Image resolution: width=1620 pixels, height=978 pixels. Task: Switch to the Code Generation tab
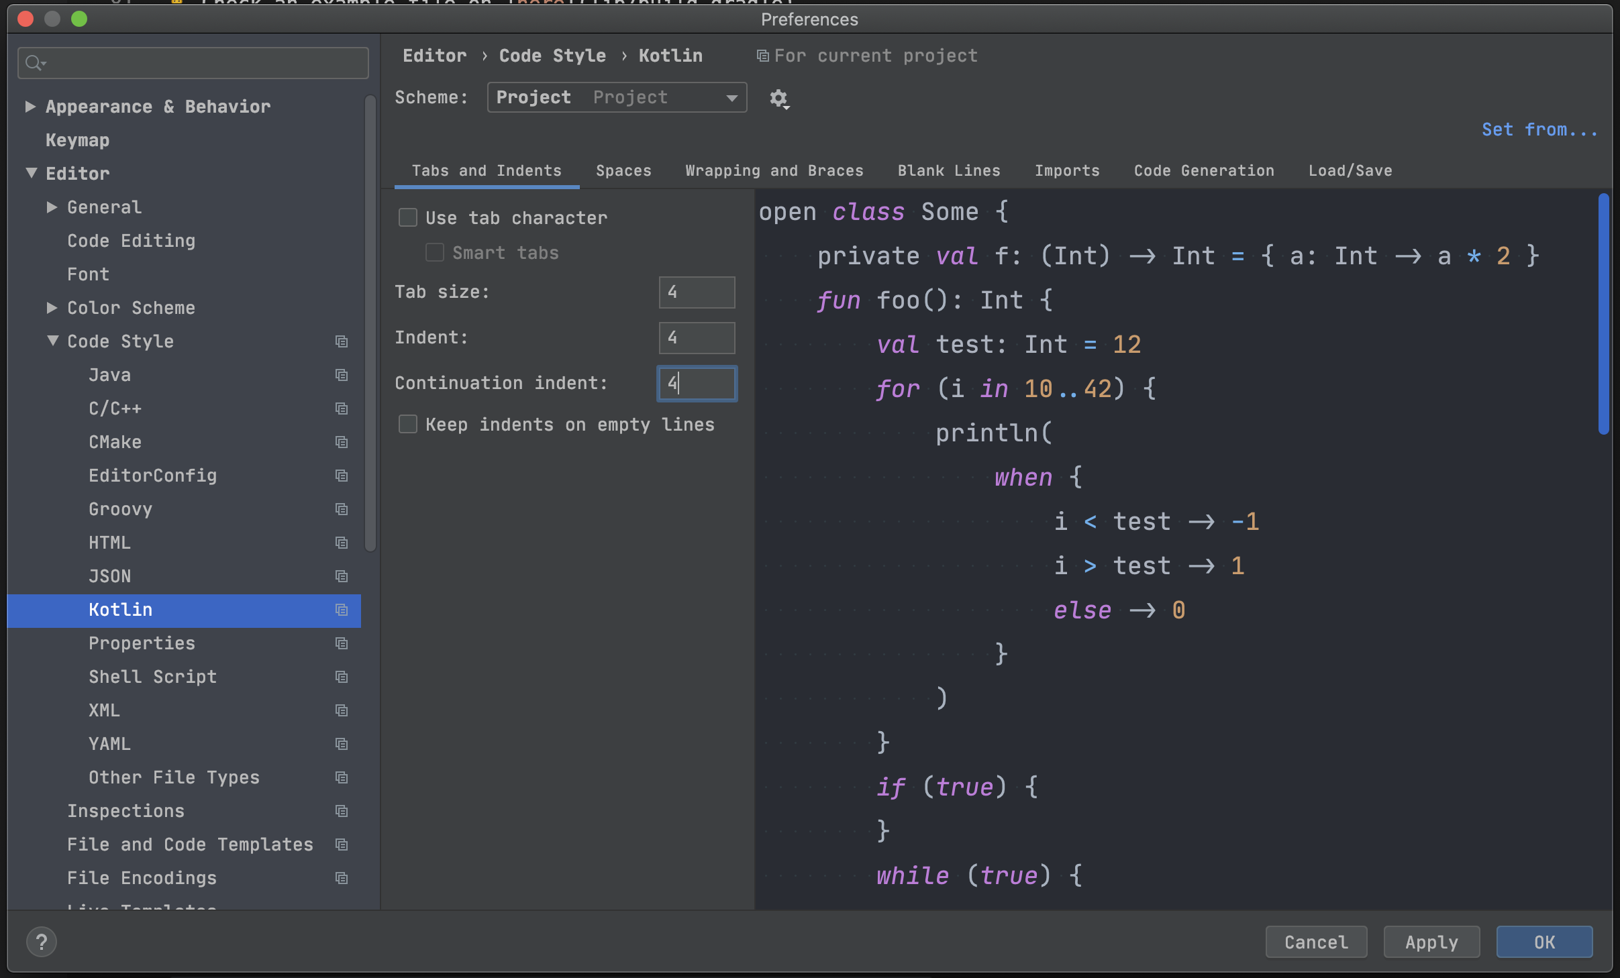(x=1204, y=170)
